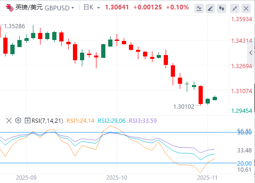The image size is (255, 183).
Task: Open the indicator line chart icon
Action: click(199, 8)
